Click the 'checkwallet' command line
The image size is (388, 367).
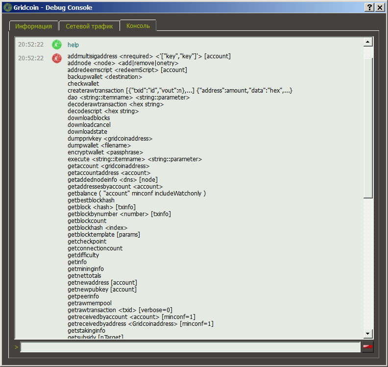point(83,84)
